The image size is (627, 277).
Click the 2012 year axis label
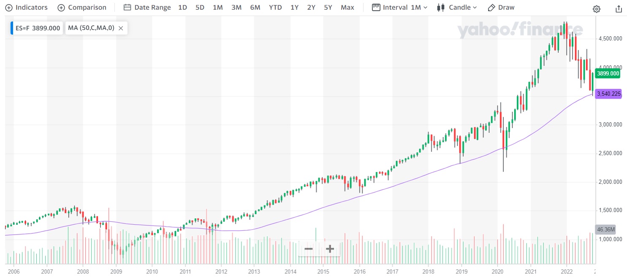221,272
